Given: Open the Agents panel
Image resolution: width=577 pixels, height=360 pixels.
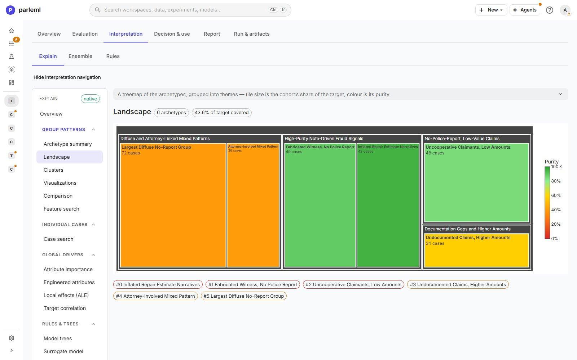Looking at the screenshot, I should pos(525,10).
